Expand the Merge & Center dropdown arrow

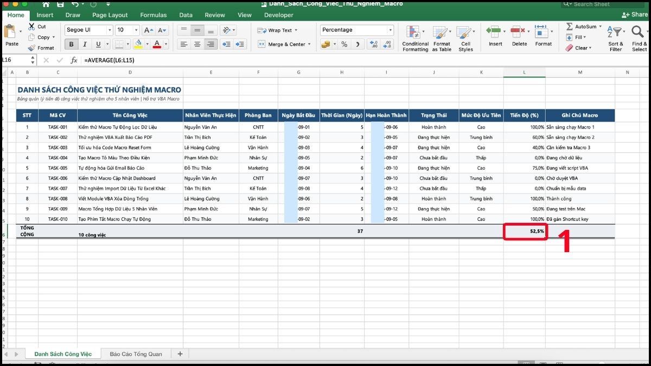tap(310, 44)
